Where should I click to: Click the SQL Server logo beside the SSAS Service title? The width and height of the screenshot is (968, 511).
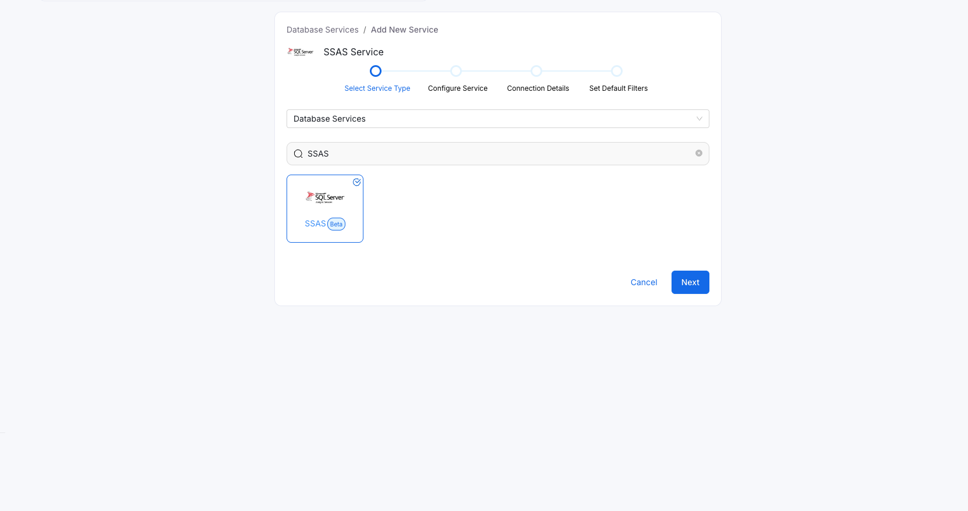tap(301, 51)
